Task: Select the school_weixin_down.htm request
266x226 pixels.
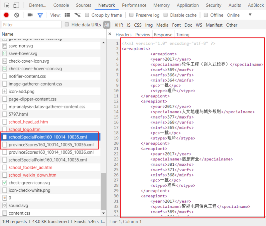Action: click(51, 175)
